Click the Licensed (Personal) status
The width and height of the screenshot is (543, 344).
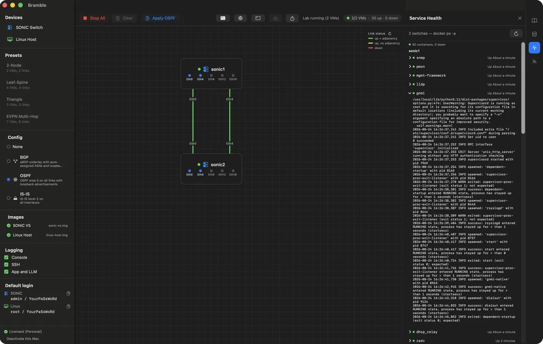click(23, 332)
